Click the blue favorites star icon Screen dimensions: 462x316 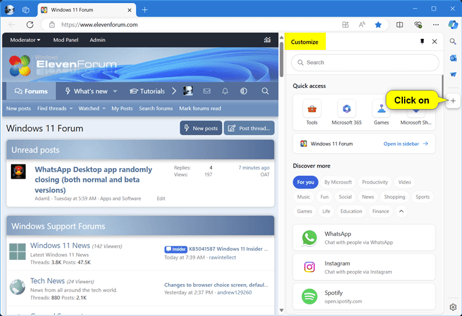point(378,25)
